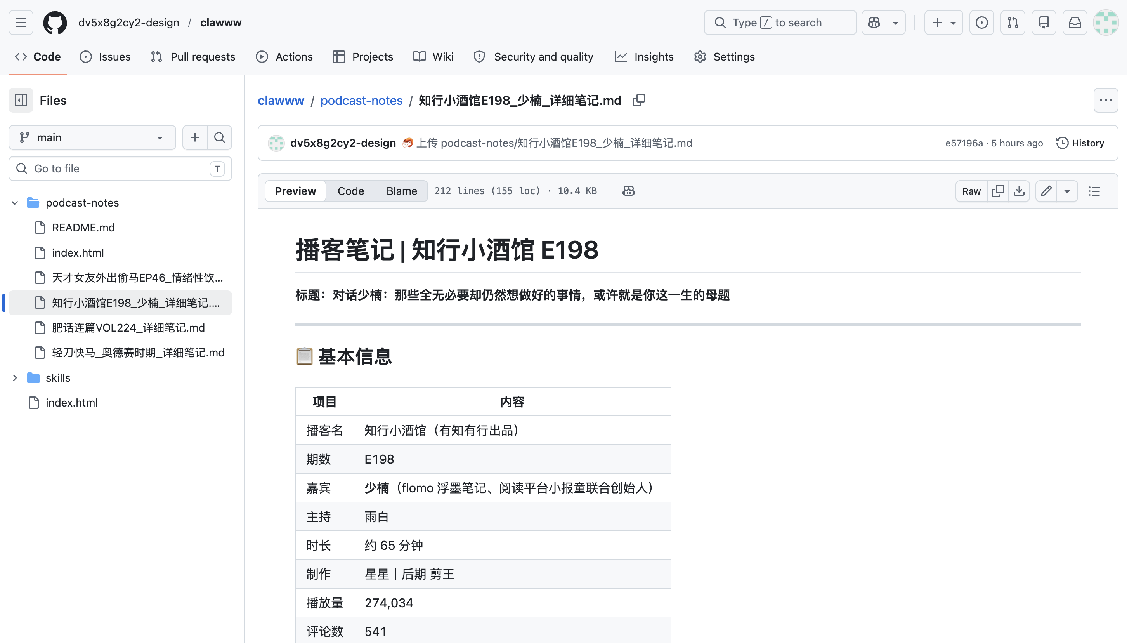1127x643 pixels.
Task: Open the document outline list icon
Action: [x=1094, y=191]
